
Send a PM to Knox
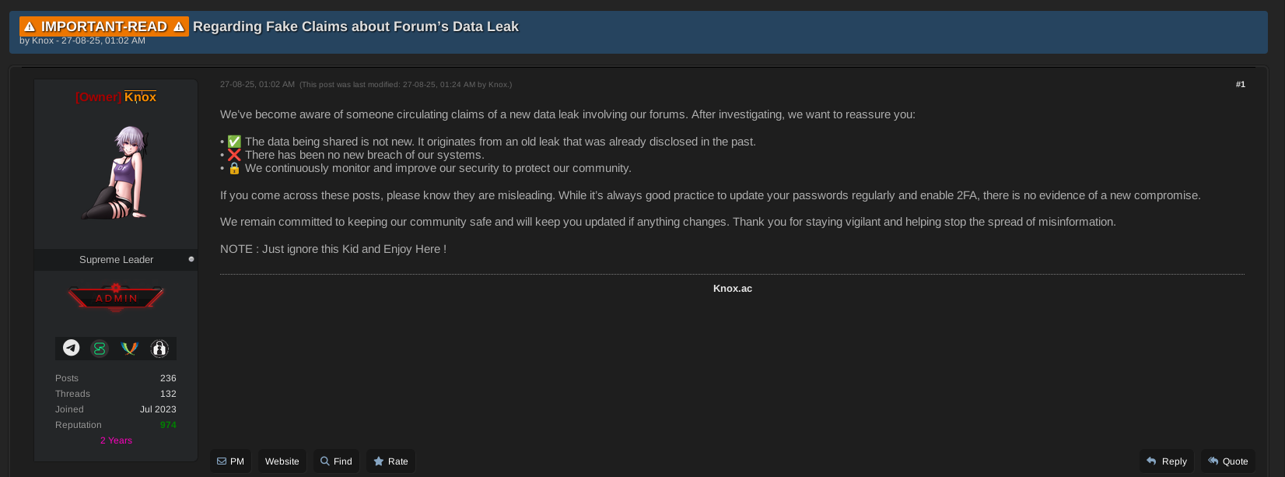click(230, 461)
